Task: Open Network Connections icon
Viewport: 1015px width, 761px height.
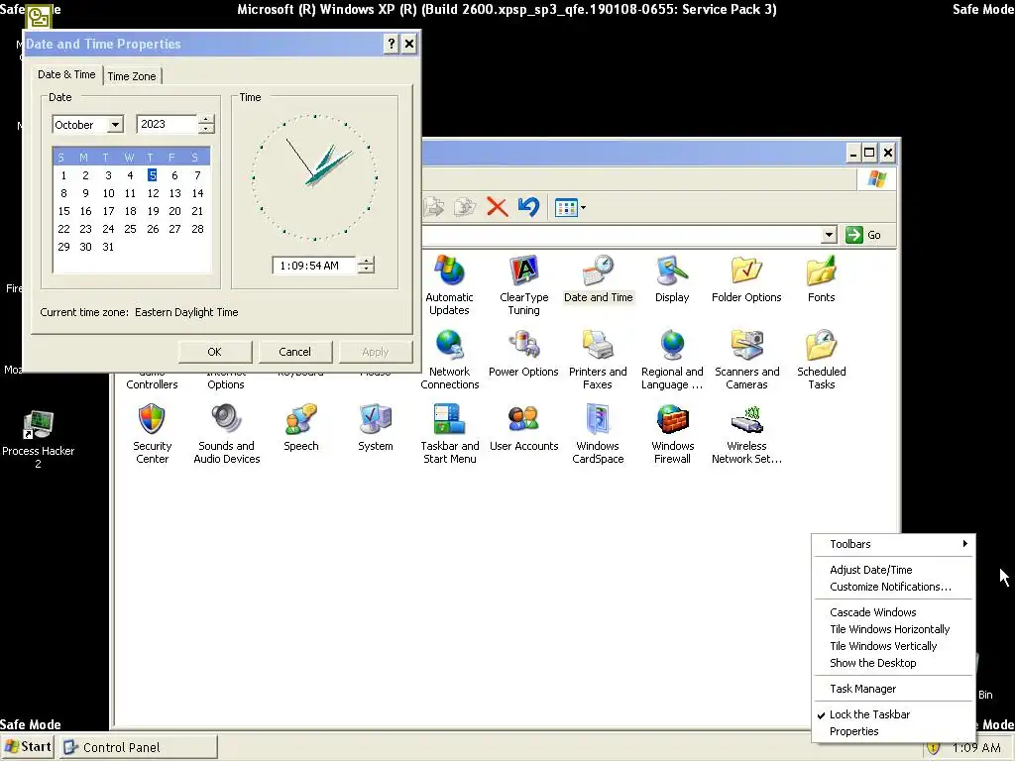Action: [449, 359]
